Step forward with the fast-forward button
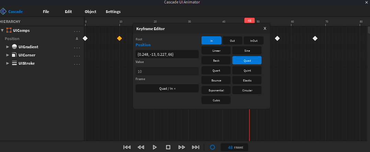Viewport: 370px width, 152px height. coord(182,147)
